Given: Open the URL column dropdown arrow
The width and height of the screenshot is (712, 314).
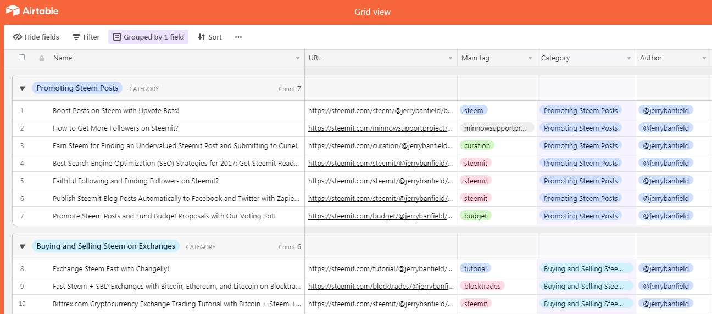Looking at the screenshot, I should pyautogui.click(x=450, y=58).
